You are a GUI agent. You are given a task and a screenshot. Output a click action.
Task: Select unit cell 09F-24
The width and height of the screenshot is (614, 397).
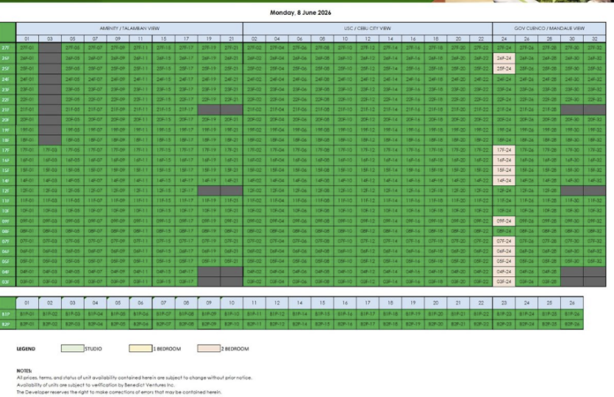pyautogui.click(x=504, y=221)
